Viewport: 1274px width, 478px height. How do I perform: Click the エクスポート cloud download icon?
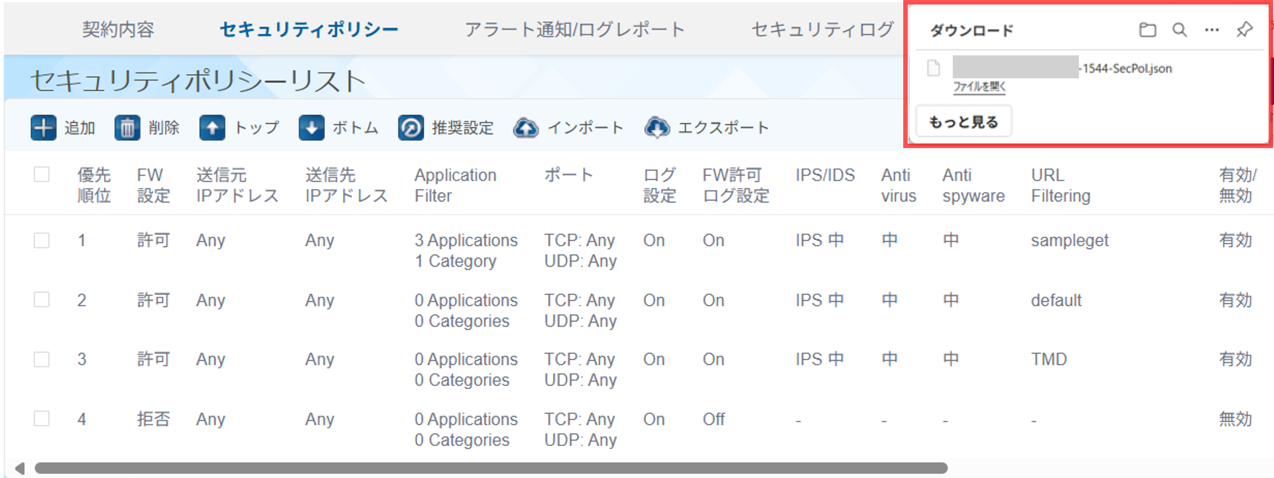point(657,128)
